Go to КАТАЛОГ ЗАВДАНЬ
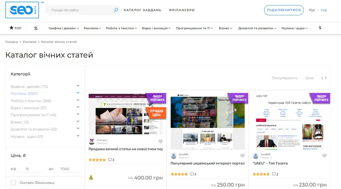This screenshot has width=341, height=189. pyautogui.click(x=142, y=10)
